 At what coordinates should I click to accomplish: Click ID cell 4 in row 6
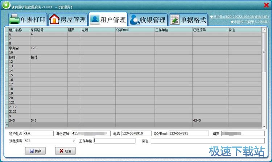click(49, 34)
